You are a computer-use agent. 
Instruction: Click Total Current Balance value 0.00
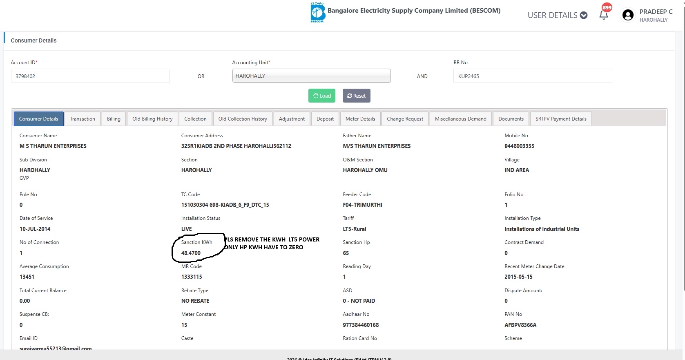(x=25, y=301)
